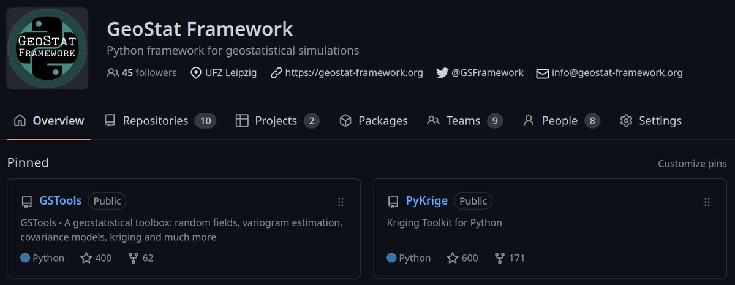Open the 45 followers list

coord(149,72)
